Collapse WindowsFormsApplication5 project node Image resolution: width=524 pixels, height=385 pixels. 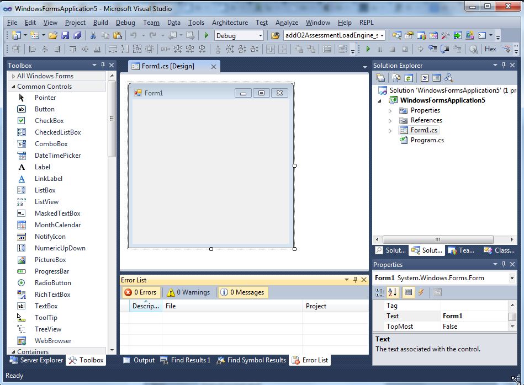pos(380,100)
